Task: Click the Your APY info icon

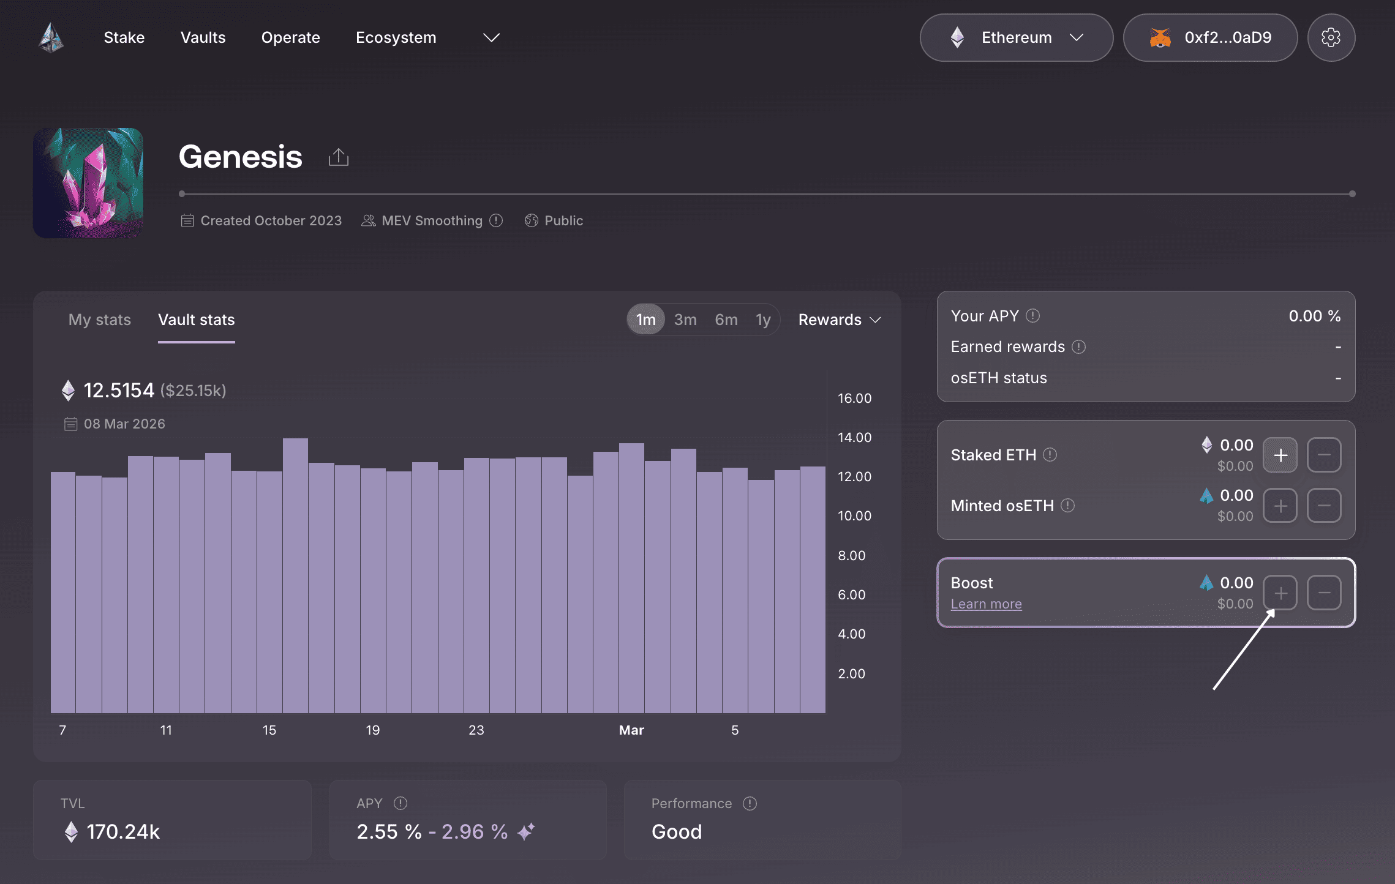Action: pos(1033,316)
